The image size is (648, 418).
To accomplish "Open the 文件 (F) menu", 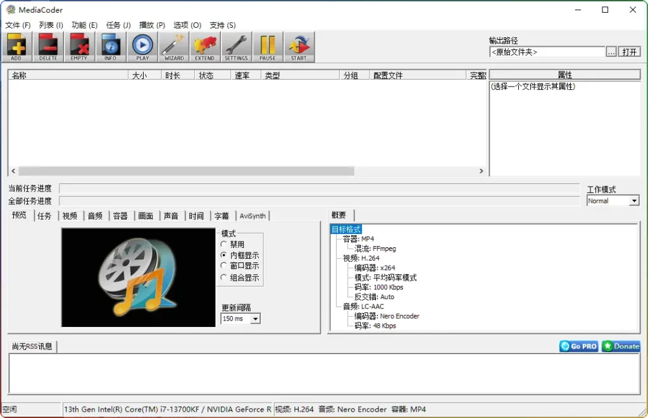I will click(x=18, y=25).
